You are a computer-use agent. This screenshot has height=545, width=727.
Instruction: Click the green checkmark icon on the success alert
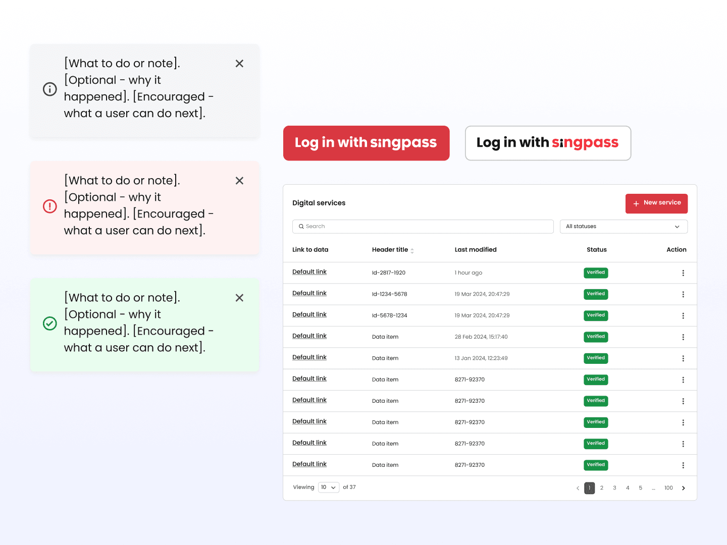pyautogui.click(x=49, y=323)
